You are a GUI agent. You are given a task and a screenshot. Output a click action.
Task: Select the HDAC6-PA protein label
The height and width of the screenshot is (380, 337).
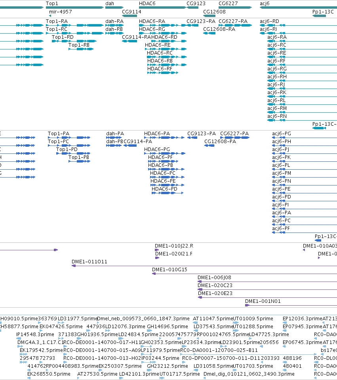(157, 134)
